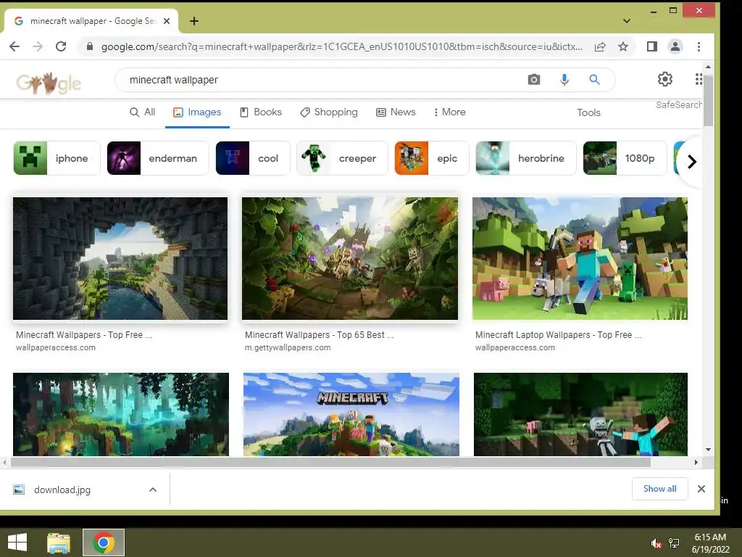Click the vertical scrollbar thumb
Image resolution: width=742 pixels, height=557 pixels.
pos(708,100)
